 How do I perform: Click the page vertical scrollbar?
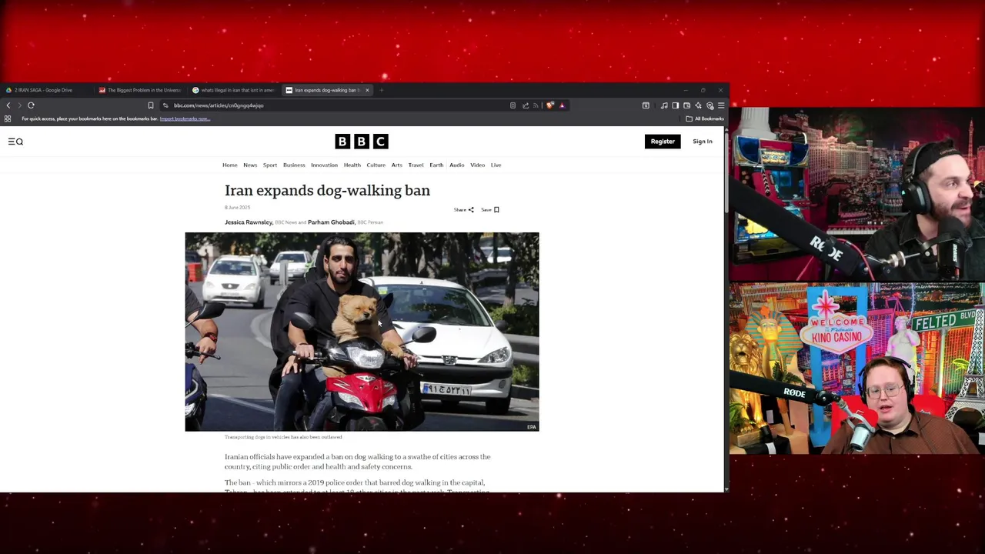(x=726, y=308)
